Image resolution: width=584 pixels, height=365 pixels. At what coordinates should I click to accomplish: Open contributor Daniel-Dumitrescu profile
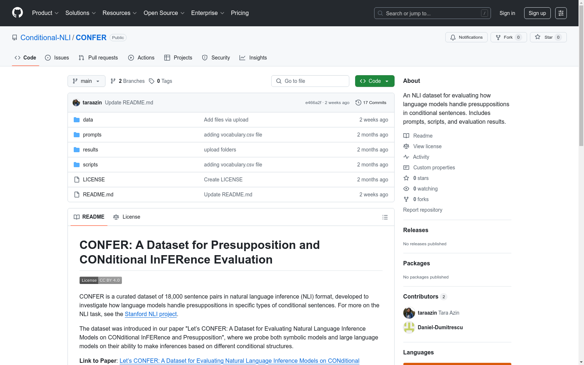[x=440, y=327]
